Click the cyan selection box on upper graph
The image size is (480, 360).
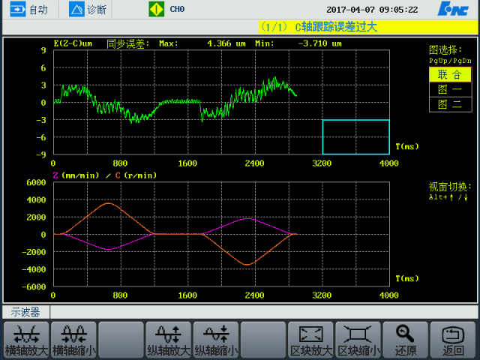point(355,136)
